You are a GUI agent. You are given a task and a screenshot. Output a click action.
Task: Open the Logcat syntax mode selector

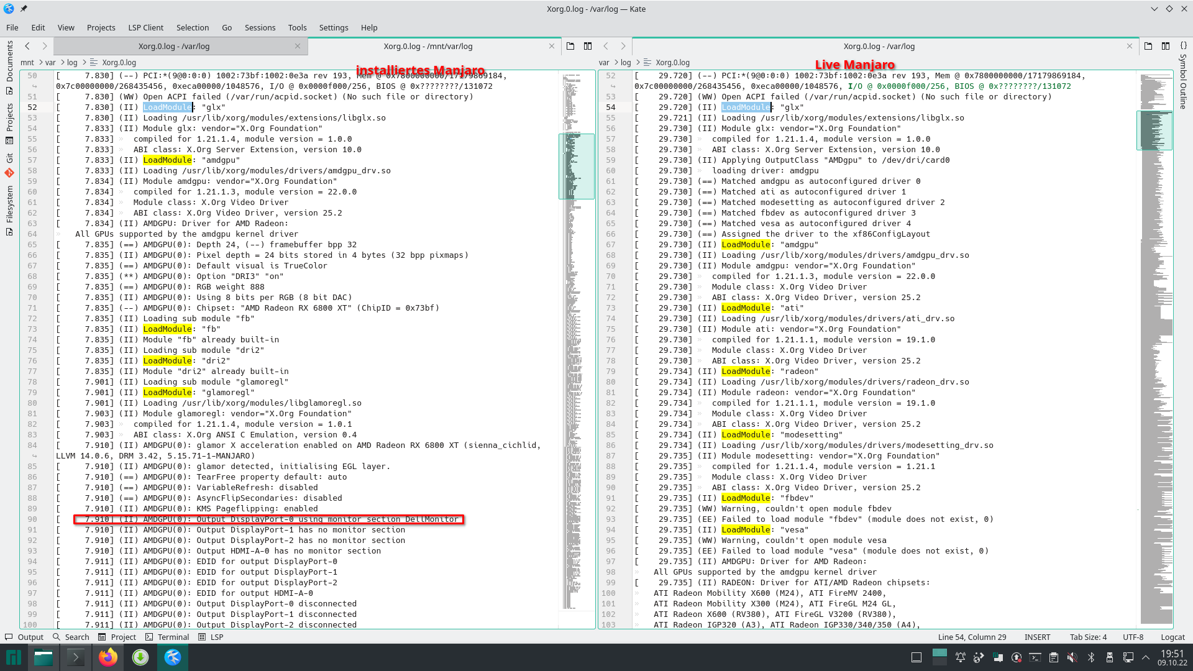tap(1172, 637)
